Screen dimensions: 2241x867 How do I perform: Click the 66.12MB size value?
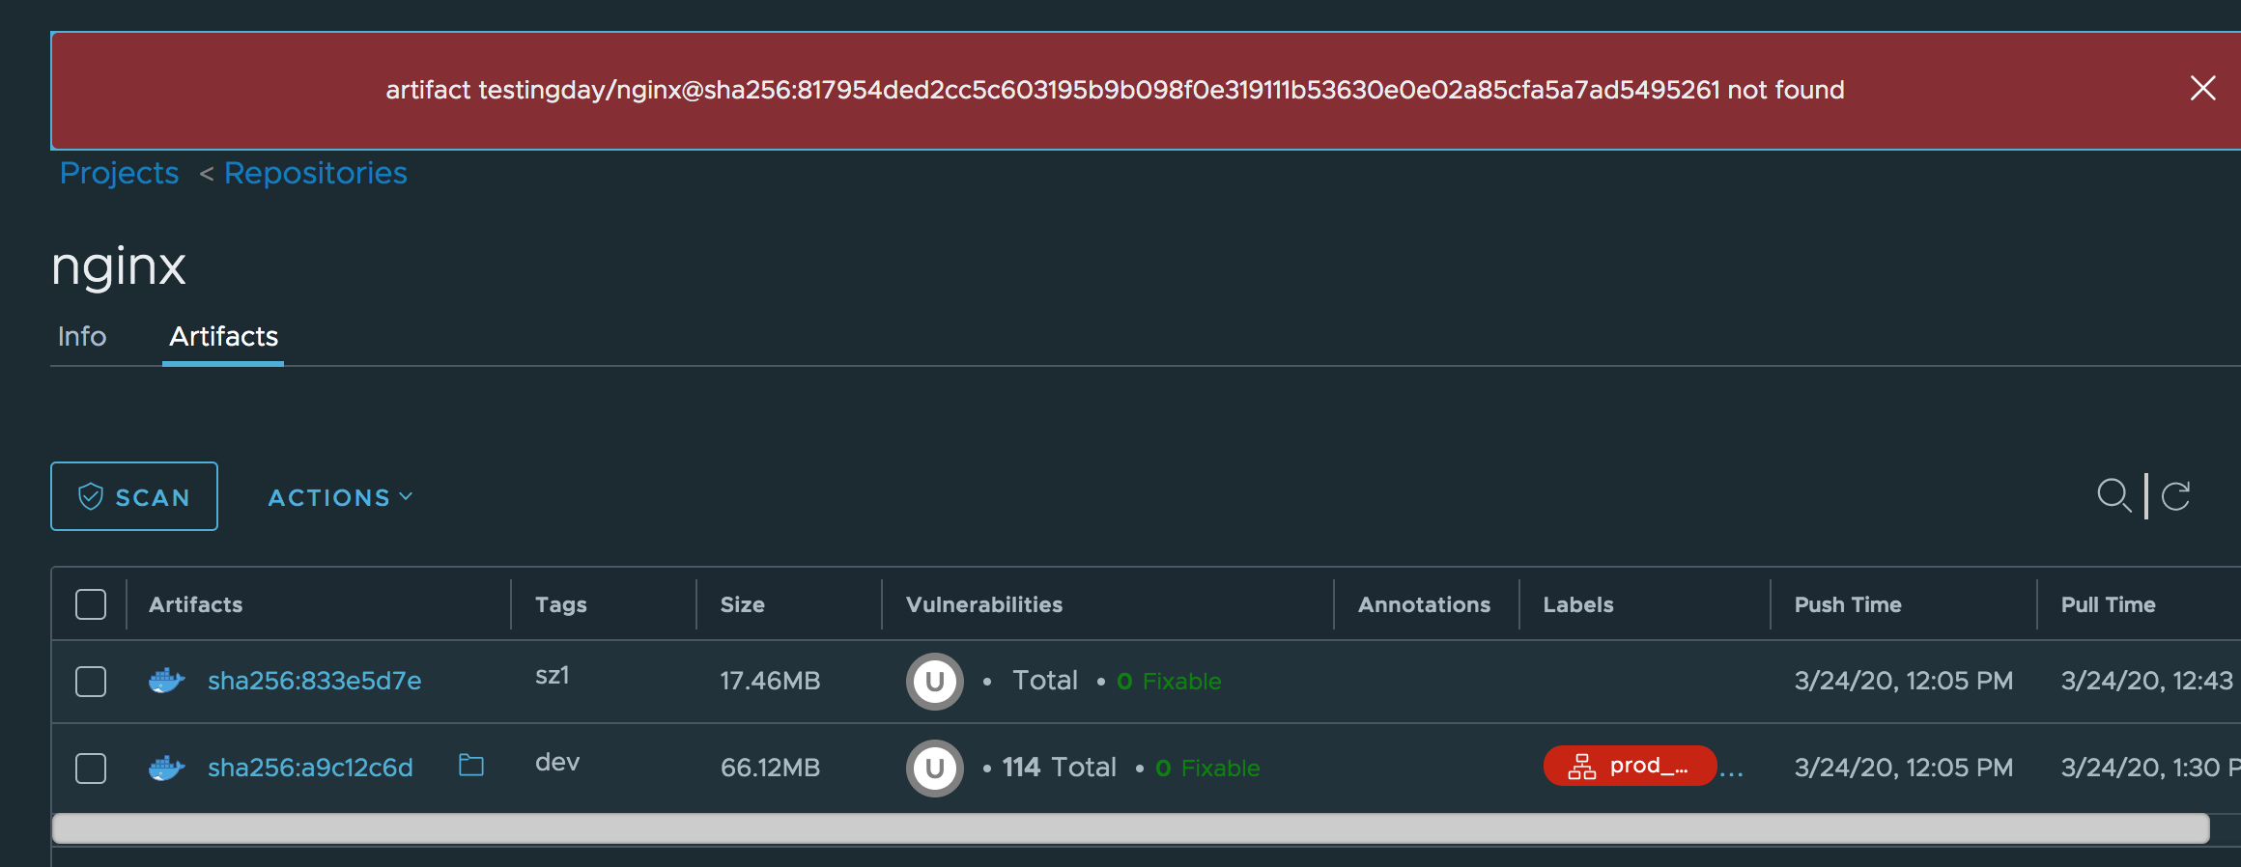770,768
